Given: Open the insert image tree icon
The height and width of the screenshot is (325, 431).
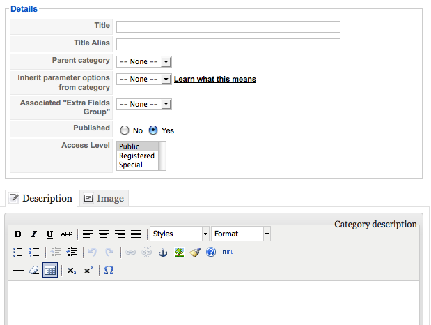Looking at the screenshot, I should pyautogui.click(x=179, y=252).
